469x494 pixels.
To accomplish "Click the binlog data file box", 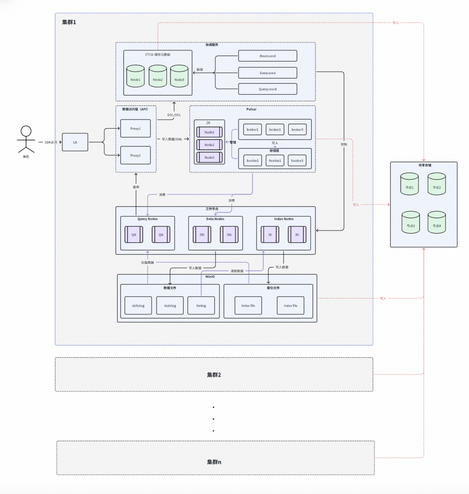I will coord(201,305).
